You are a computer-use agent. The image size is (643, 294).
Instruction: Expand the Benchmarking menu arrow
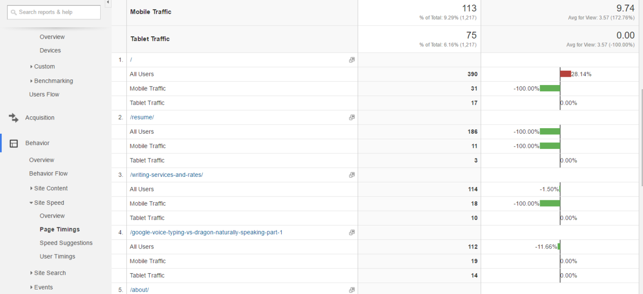pyautogui.click(x=31, y=81)
